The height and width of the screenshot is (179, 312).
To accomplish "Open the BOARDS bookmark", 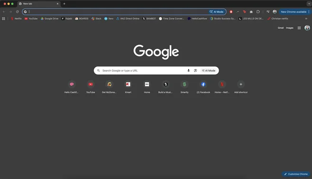I will point(82,18).
